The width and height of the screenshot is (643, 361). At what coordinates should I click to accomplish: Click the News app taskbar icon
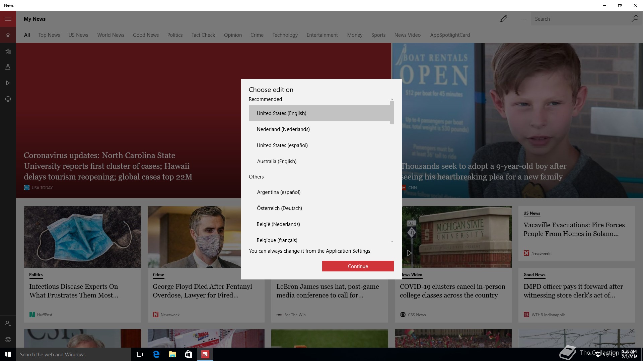point(205,354)
